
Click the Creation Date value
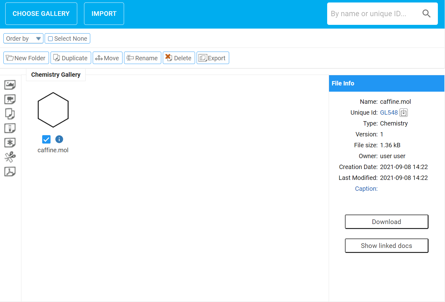pos(404,167)
